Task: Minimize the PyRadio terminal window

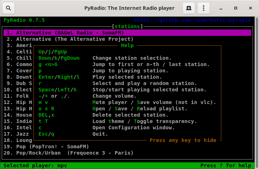Action: click(x=221, y=8)
